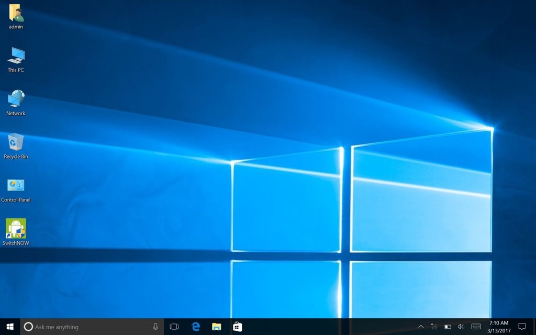Open the clock and calendar flyout
The image size is (536, 335).
(x=498, y=327)
